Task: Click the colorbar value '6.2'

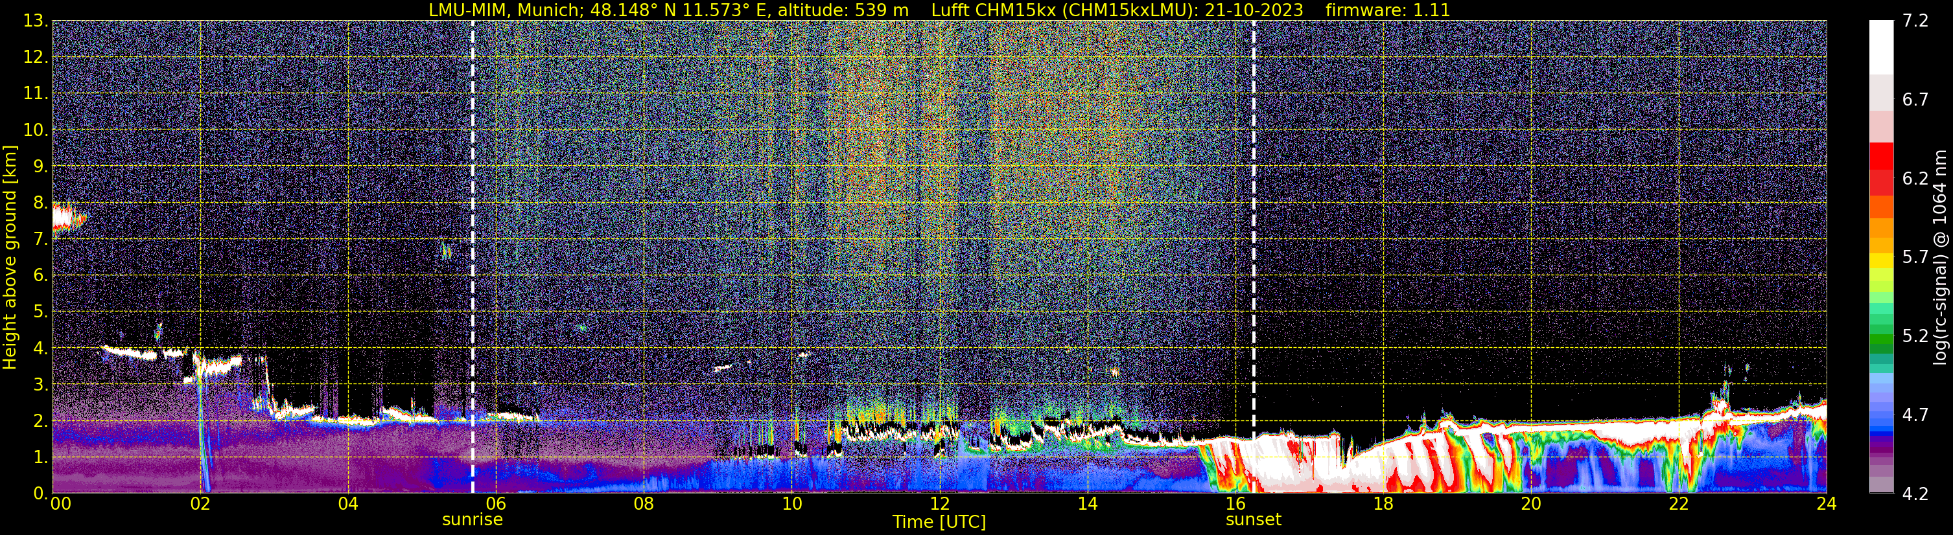Action: (x=1915, y=179)
